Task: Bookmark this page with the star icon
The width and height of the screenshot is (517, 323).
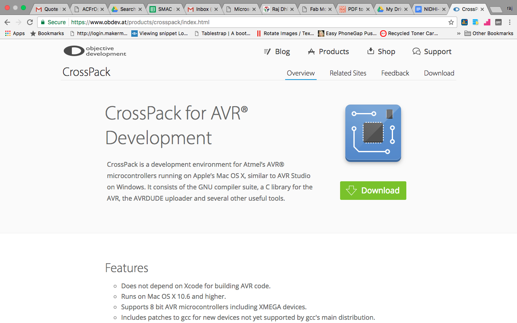Action: pyautogui.click(x=451, y=22)
